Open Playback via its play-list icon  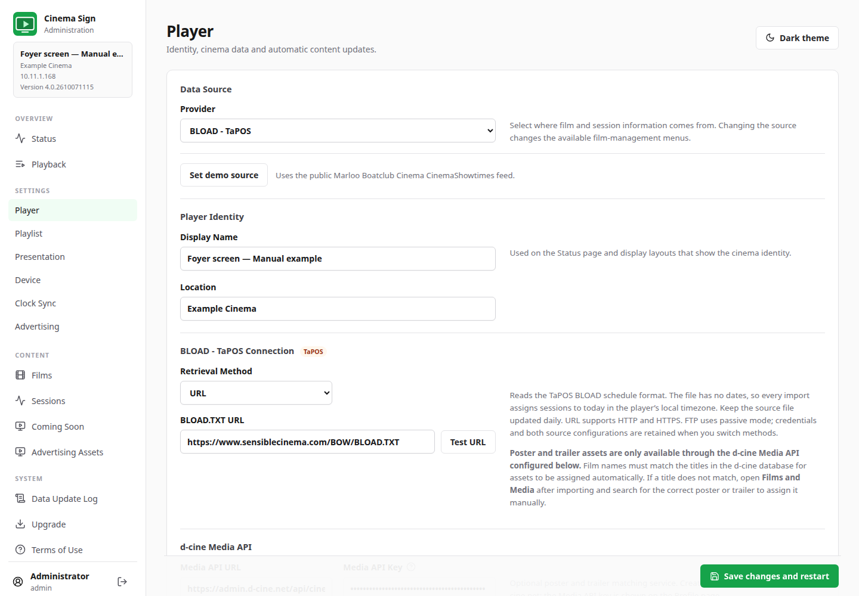coord(20,164)
